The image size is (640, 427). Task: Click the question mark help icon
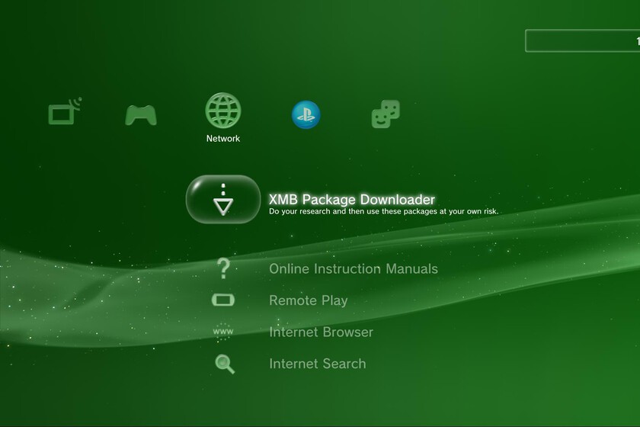pos(223,268)
